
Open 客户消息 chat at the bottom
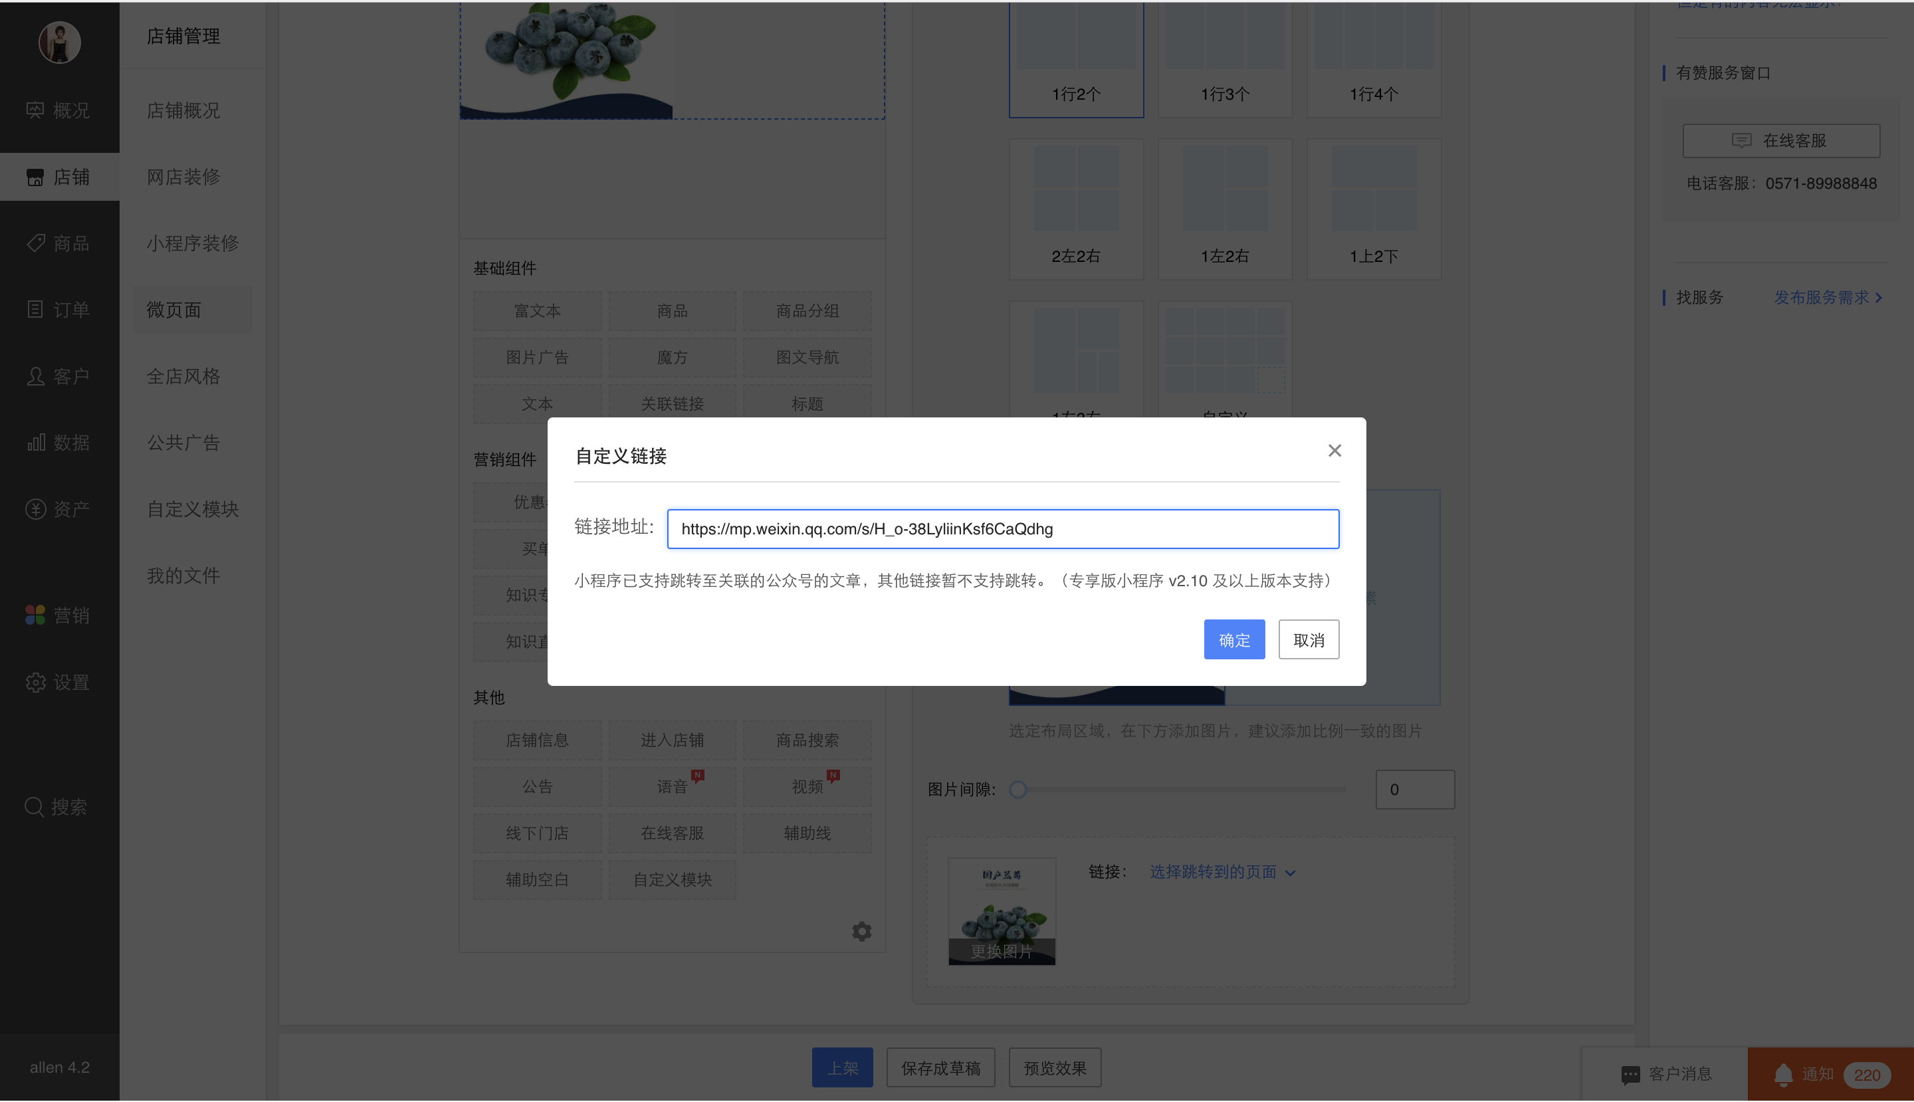1665,1074
